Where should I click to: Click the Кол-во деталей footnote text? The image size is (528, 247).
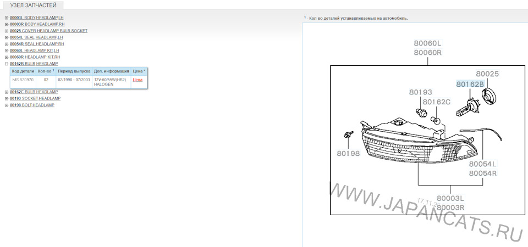pyautogui.click(x=355, y=18)
